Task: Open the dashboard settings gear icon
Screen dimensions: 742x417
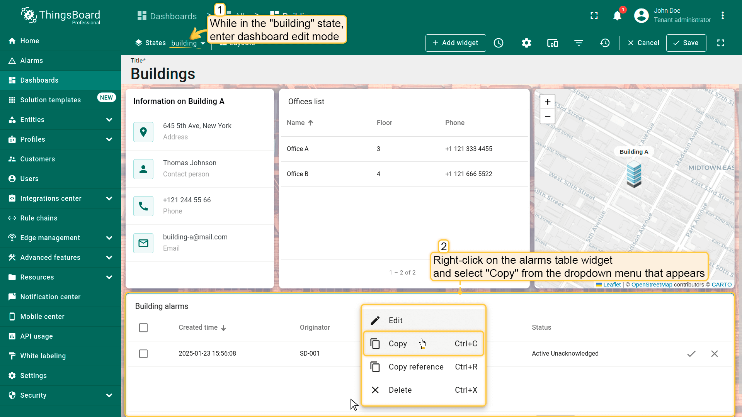Action: pos(526,43)
